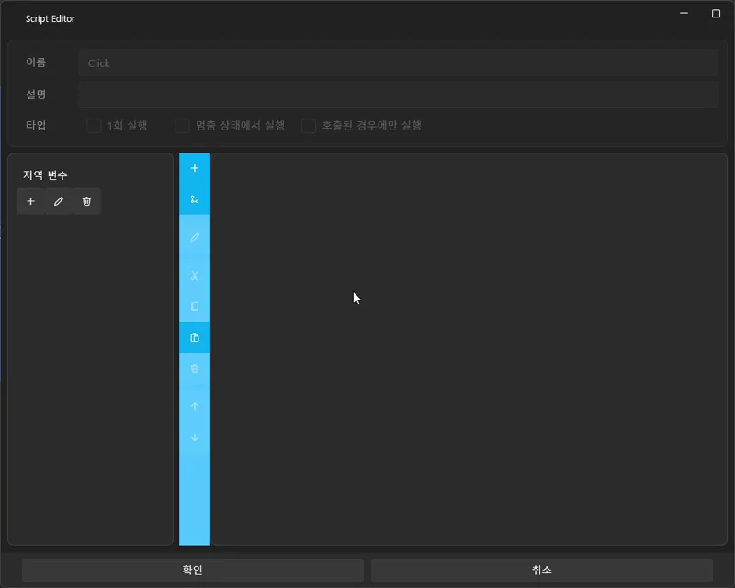Click the edit pencil icon in the 지역 변수 panel
The image size is (735, 588).
coord(58,200)
